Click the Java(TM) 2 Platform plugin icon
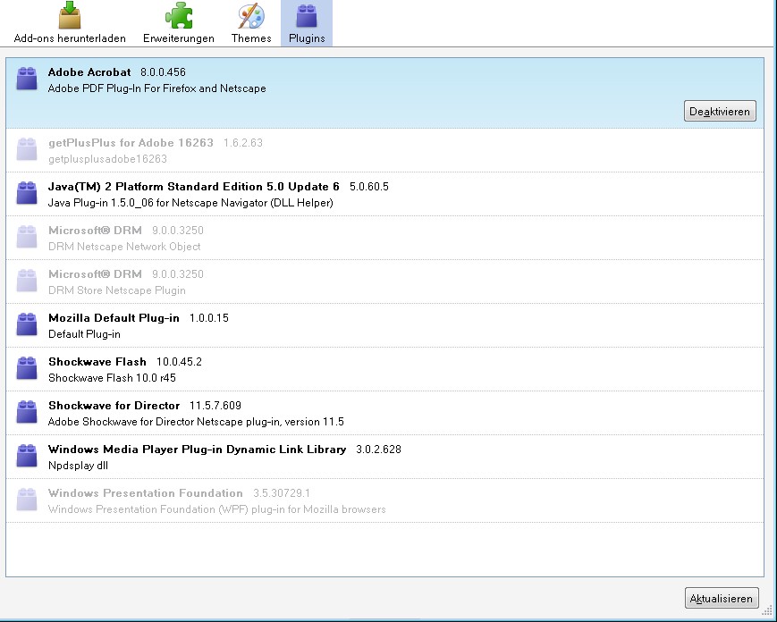The height and width of the screenshot is (622, 777). (27, 193)
